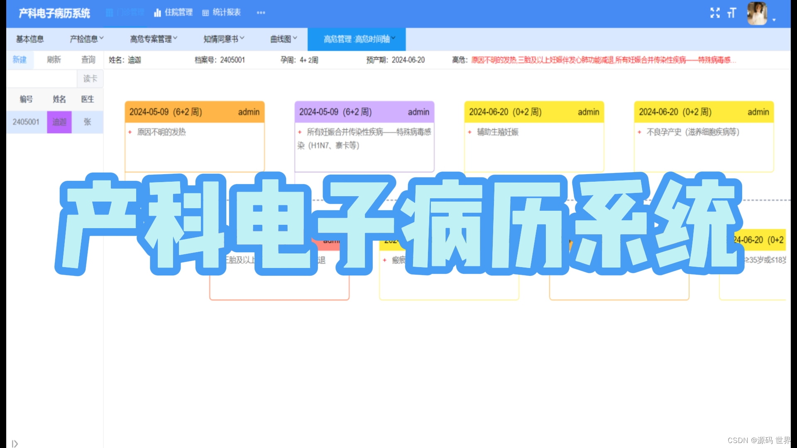Expand the 产检信息 dropdown
Image resolution: width=797 pixels, height=448 pixels.
click(x=86, y=39)
